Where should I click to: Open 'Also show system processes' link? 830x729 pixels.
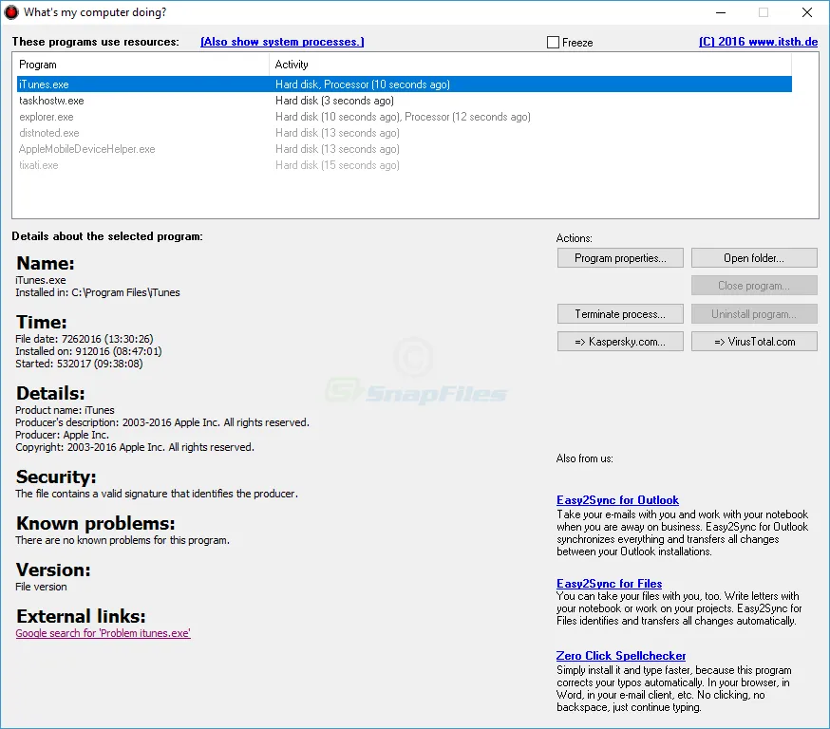[x=282, y=42]
